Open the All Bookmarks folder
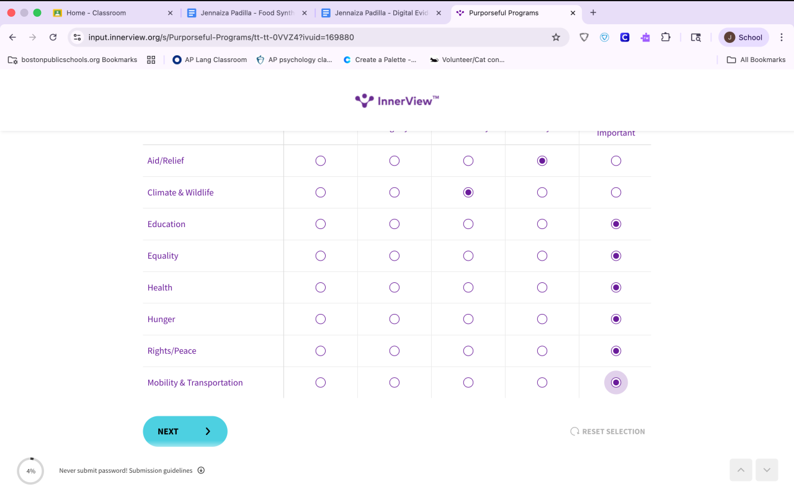 pos(756,60)
